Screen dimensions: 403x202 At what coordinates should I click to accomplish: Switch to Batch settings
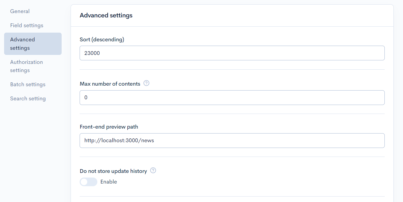point(28,85)
